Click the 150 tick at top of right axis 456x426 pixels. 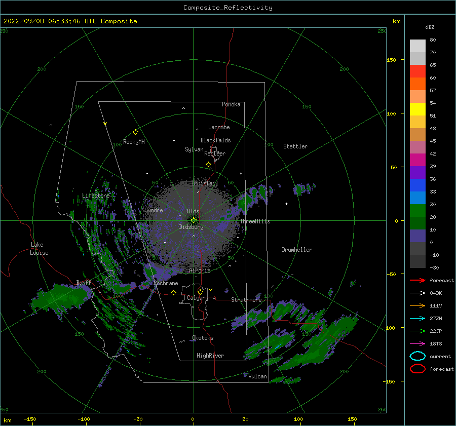pos(391,60)
